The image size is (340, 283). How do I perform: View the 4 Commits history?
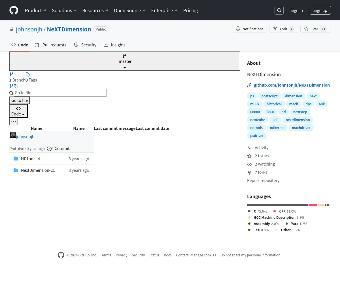pyautogui.click(x=59, y=149)
